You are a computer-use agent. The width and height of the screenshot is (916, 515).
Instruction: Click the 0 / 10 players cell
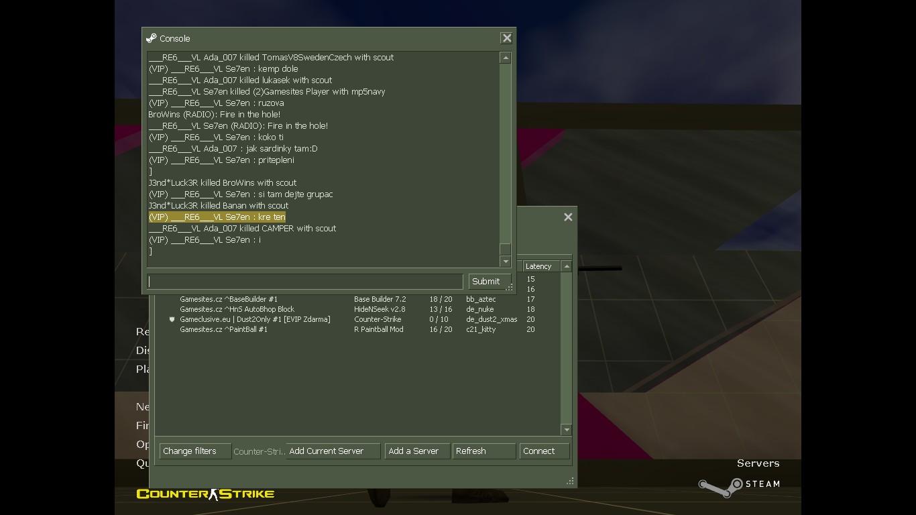(439, 319)
